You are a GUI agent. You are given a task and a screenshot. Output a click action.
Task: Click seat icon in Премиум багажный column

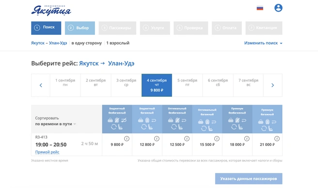[270, 128]
